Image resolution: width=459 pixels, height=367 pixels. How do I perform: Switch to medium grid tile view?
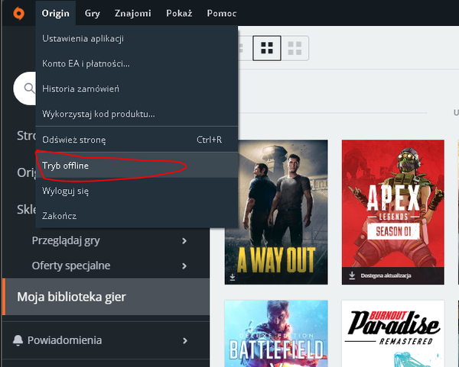tap(266, 49)
